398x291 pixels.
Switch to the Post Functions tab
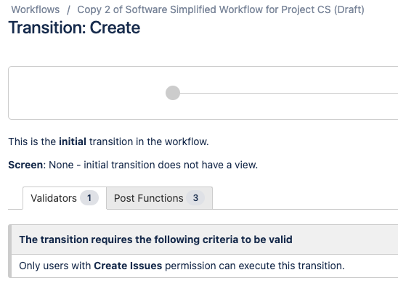(159, 198)
